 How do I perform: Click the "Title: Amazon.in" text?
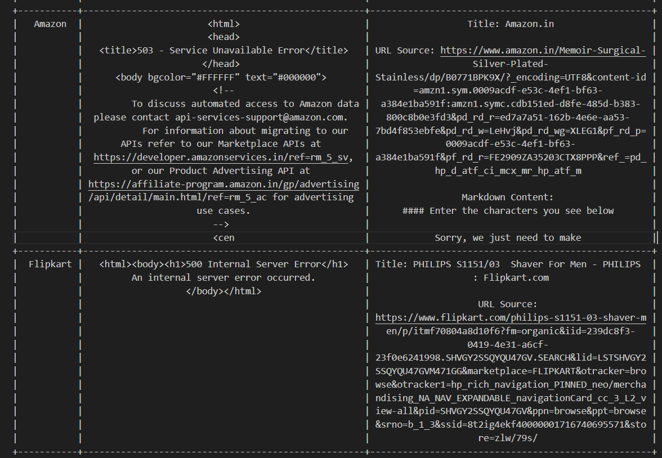[x=511, y=24]
